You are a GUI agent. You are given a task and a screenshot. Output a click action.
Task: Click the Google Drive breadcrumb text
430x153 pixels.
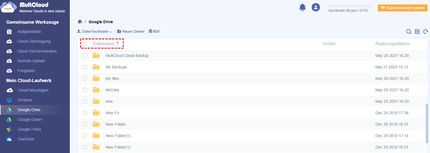tap(101, 22)
